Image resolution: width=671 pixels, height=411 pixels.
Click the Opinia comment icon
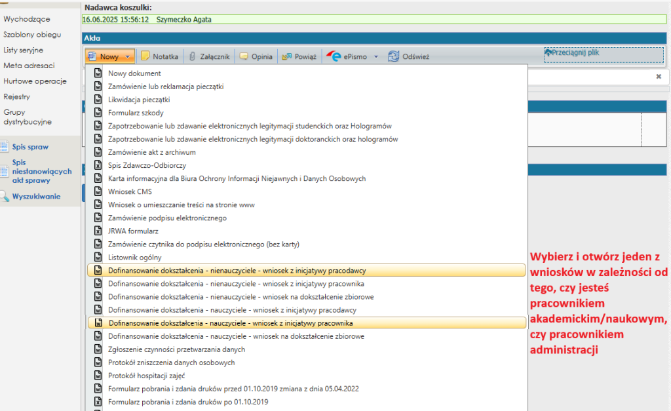click(x=244, y=56)
